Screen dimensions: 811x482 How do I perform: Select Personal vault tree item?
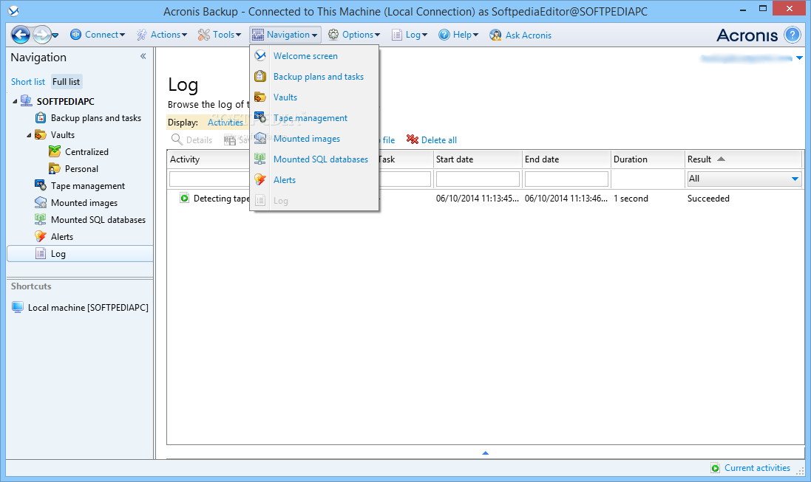click(81, 169)
